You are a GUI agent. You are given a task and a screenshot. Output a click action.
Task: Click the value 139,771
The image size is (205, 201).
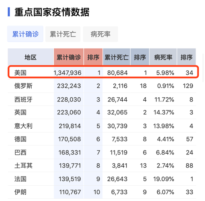click(x=70, y=166)
